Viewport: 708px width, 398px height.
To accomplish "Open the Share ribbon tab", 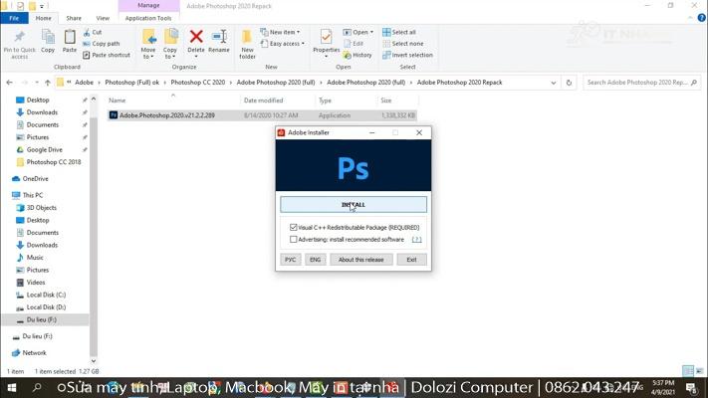I will point(74,18).
